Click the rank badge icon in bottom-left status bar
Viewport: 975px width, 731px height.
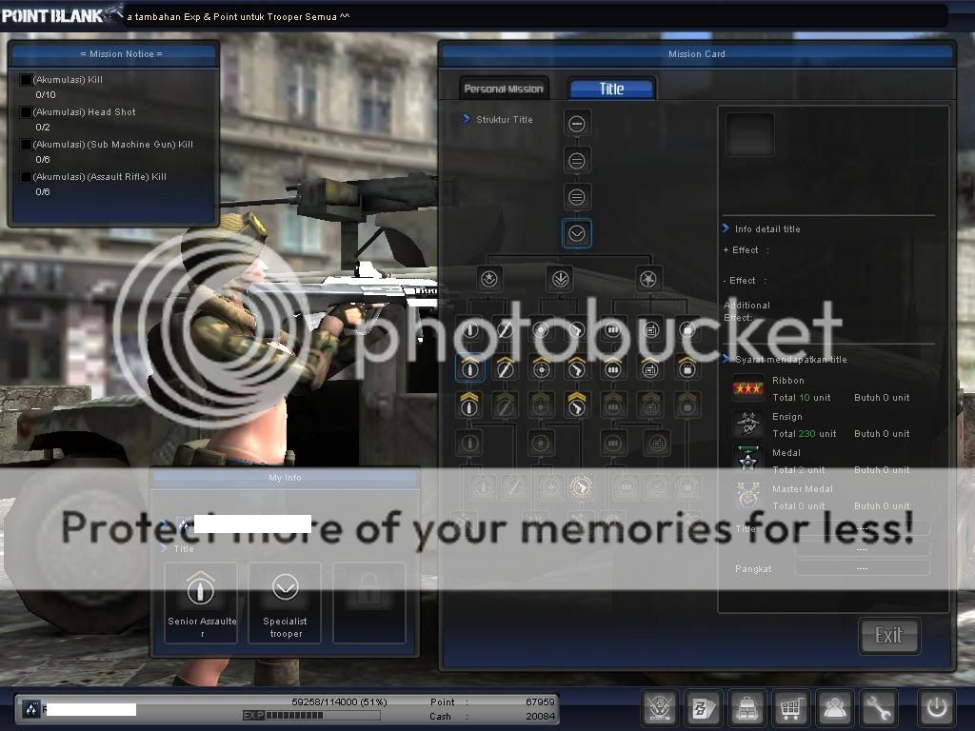(x=31, y=708)
